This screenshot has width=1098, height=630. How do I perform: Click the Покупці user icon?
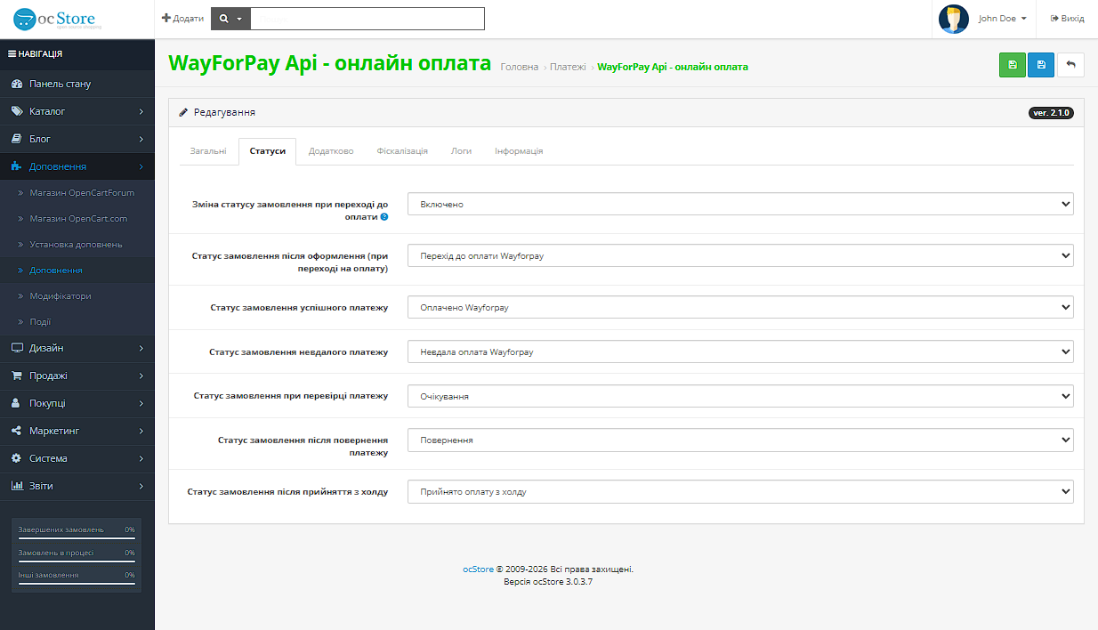[x=16, y=403]
